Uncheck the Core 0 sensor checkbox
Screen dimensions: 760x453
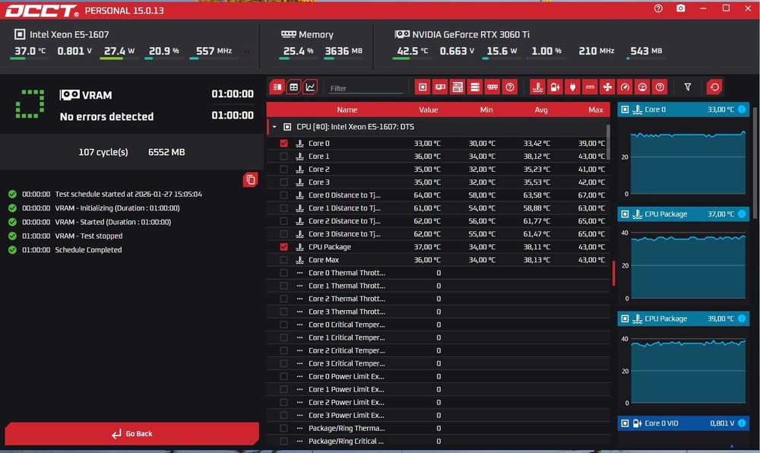(284, 144)
